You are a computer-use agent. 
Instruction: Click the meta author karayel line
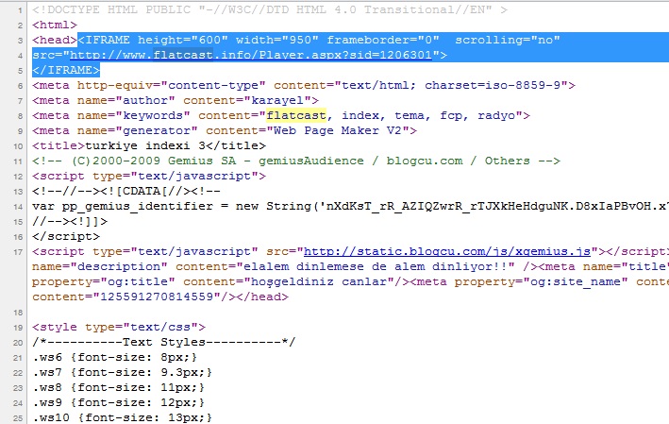click(176, 101)
